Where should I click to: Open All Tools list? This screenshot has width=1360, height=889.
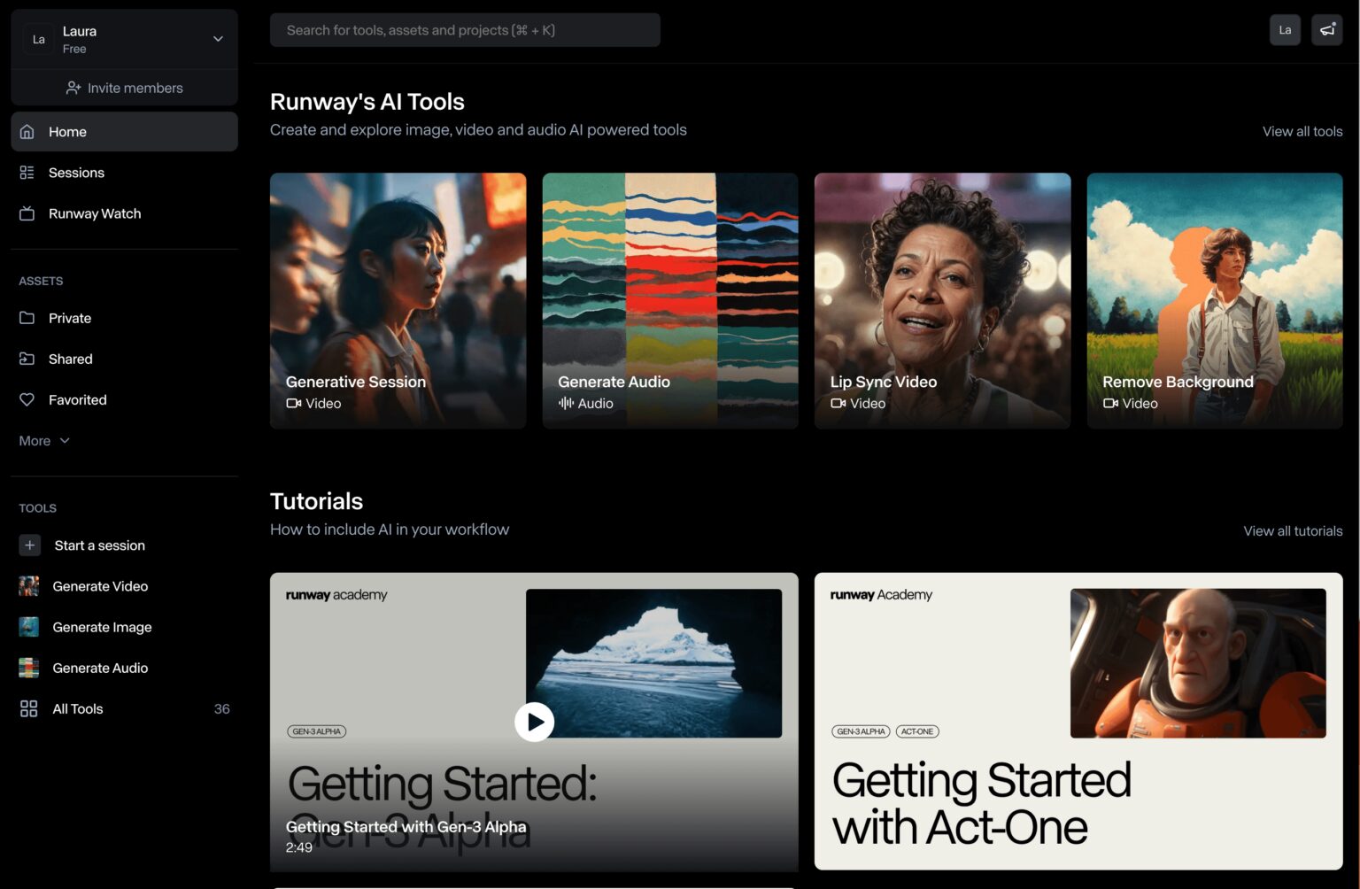click(124, 708)
